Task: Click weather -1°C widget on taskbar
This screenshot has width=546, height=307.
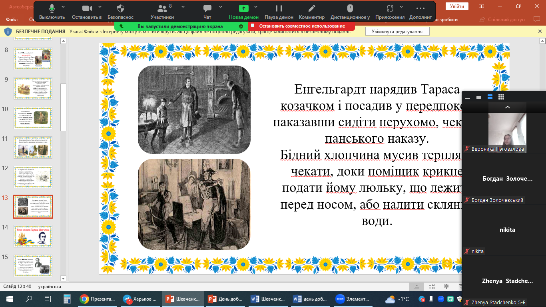Action: 397,299
